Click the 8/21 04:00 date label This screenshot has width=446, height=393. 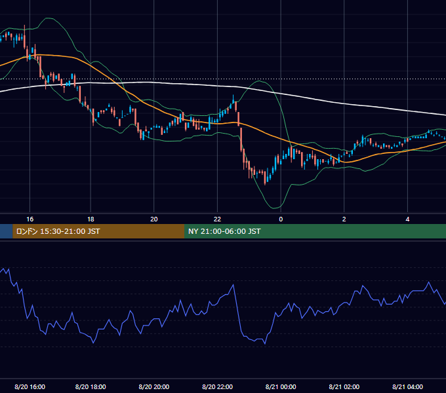point(407,386)
